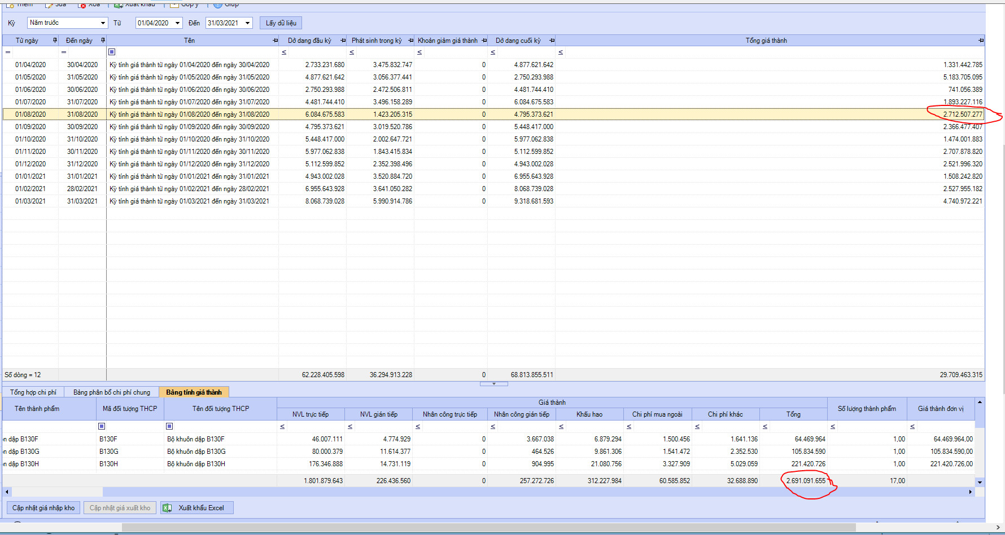This screenshot has height=535, width=1005.
Task: Select the Bộ khuôn dập B130H row
Action: click(x=489, y=464)
